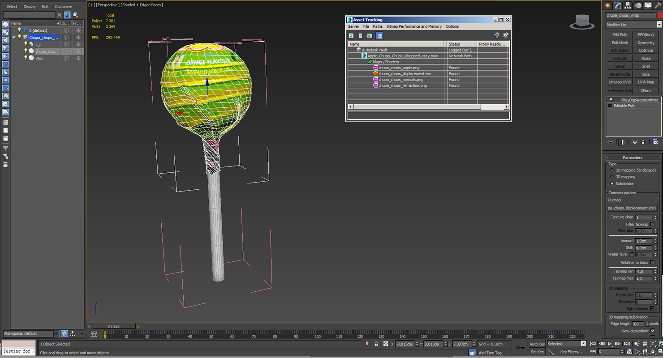The height and width of the screenshot is (358, 663).
Task: Open the Utilities hammer tab
Action: (658, 5)
